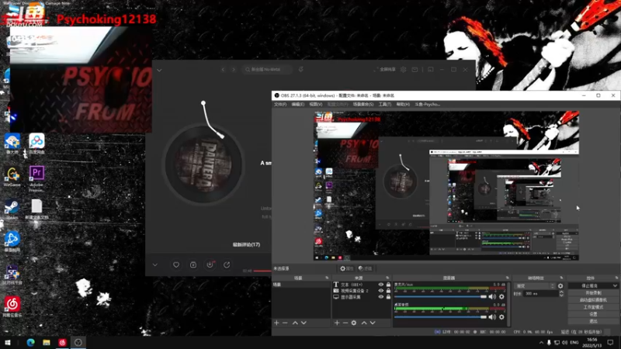Viewport: 621px width, 349px height.
Task: Move scene up in OBS Scenes panel
Action: coord(295,323)
